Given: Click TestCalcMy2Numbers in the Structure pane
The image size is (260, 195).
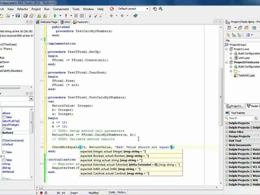Looking at the screenshot, I should pyautogui.click(x=11, y=71).
